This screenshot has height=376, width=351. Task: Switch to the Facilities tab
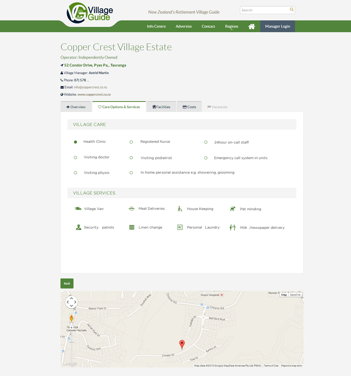161,107
